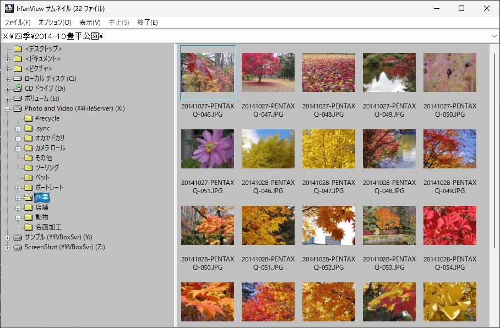
Task: Click the その他 folder icon
Action: (29, 158)
